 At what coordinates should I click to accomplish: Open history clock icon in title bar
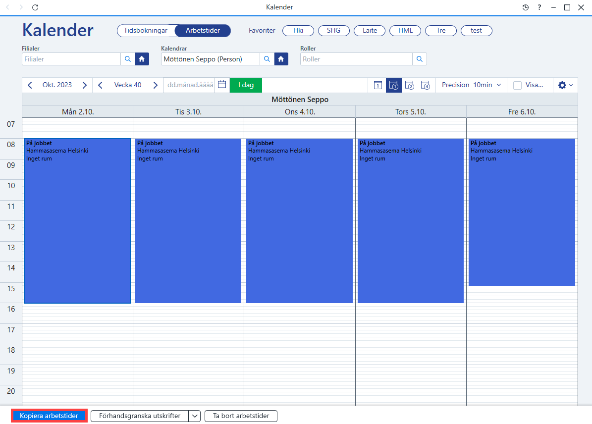526,7
